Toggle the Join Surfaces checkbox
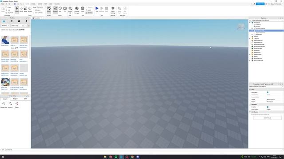 tap(34, 13)
